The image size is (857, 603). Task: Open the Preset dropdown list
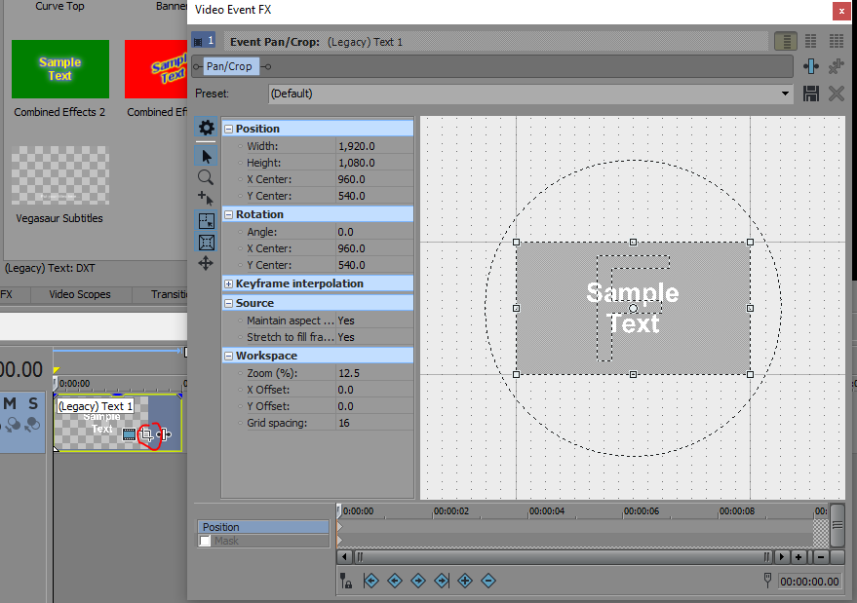(786, 94)
